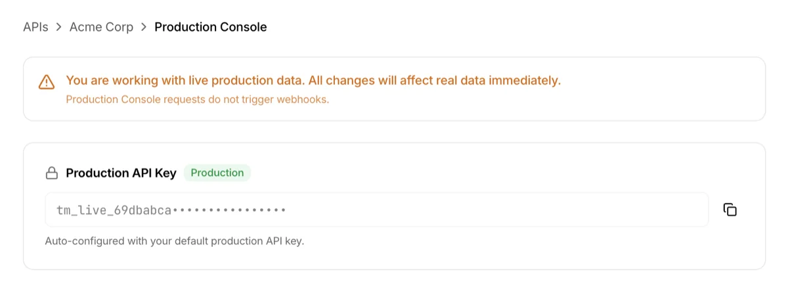Screen dimensions: 788x281
Task: Click the lock icon beside Production API Key
Action: (x=51, y=173)
